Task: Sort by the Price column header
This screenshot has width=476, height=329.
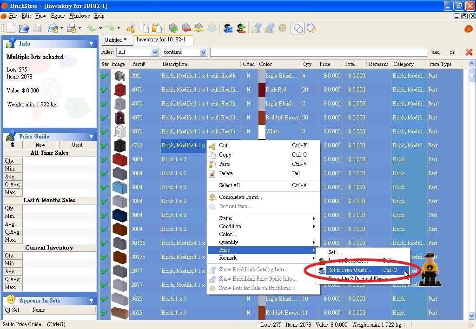Action: pyautogui.click(x=330, y=64)
